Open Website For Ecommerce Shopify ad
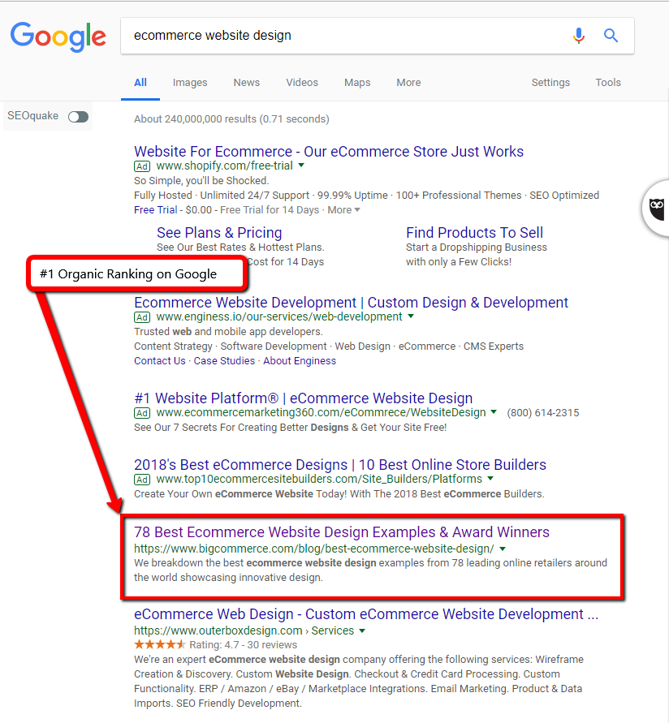This screenshot has height=723, width=669. coord(329,151)
